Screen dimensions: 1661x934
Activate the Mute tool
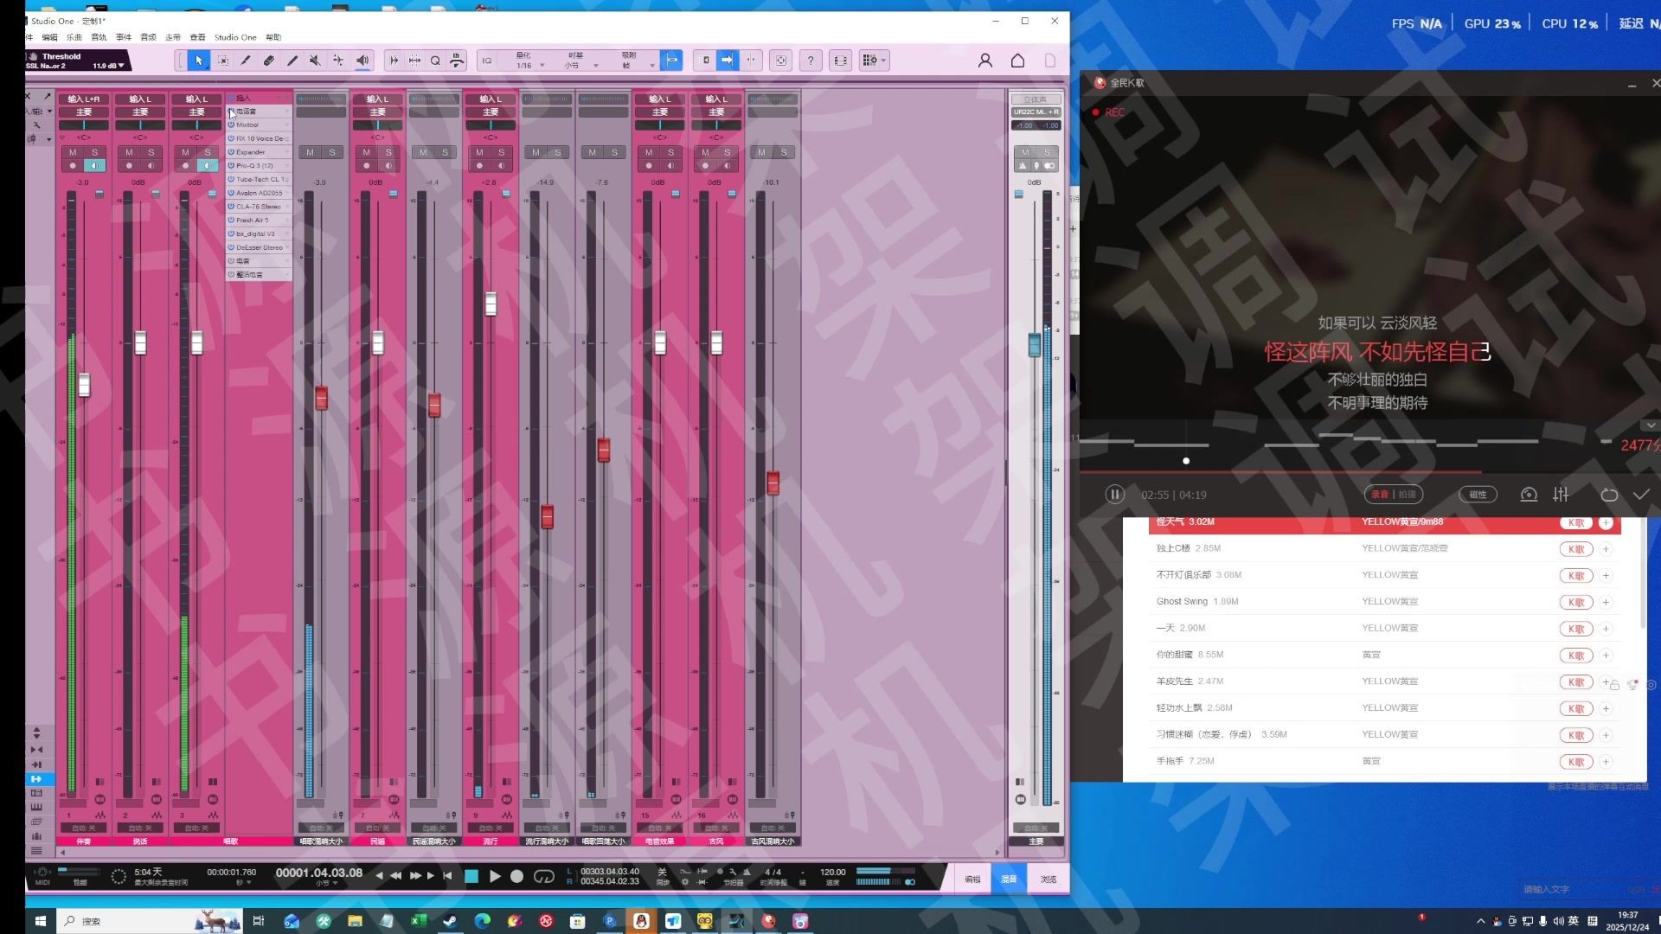point(315,61)
